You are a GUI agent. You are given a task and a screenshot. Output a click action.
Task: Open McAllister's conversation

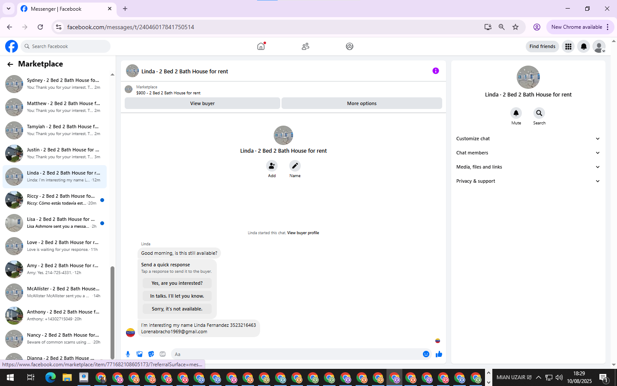[x=54, y=292]
